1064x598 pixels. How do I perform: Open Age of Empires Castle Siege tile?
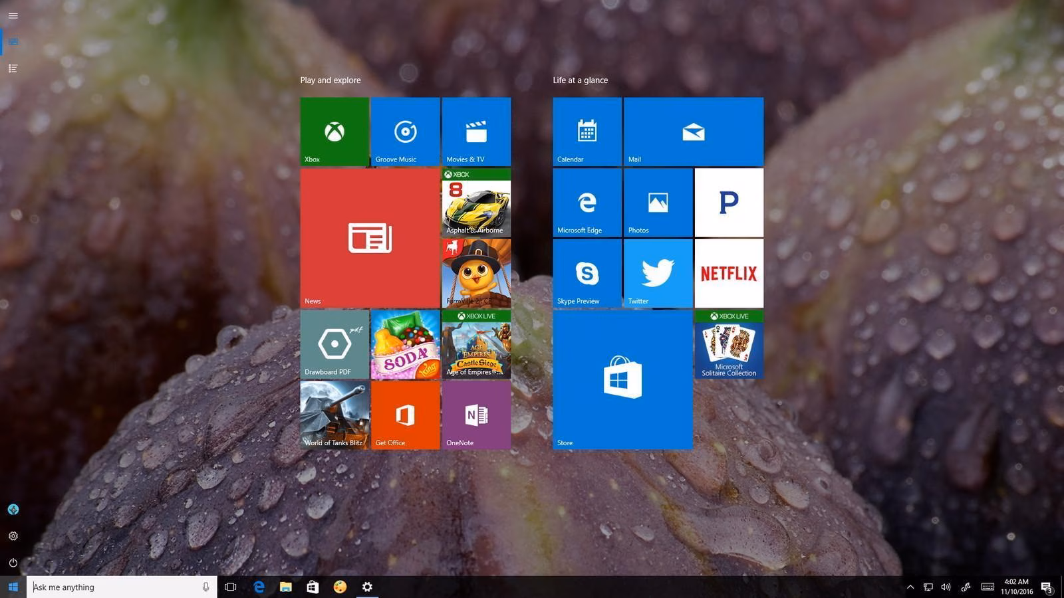476,344
